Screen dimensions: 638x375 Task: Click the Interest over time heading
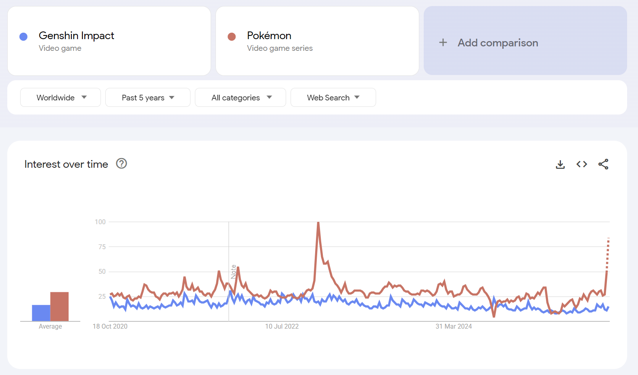coord(66,164)
